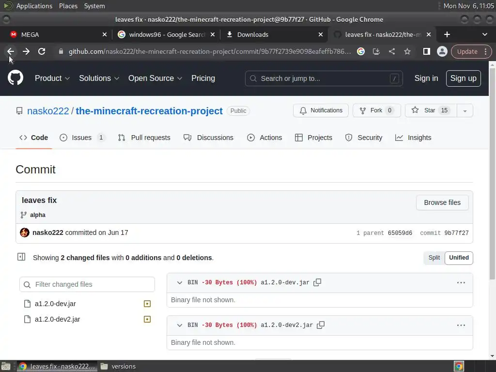Click the Sign in link
496x372 pixels.
click(x=426, y=78)
